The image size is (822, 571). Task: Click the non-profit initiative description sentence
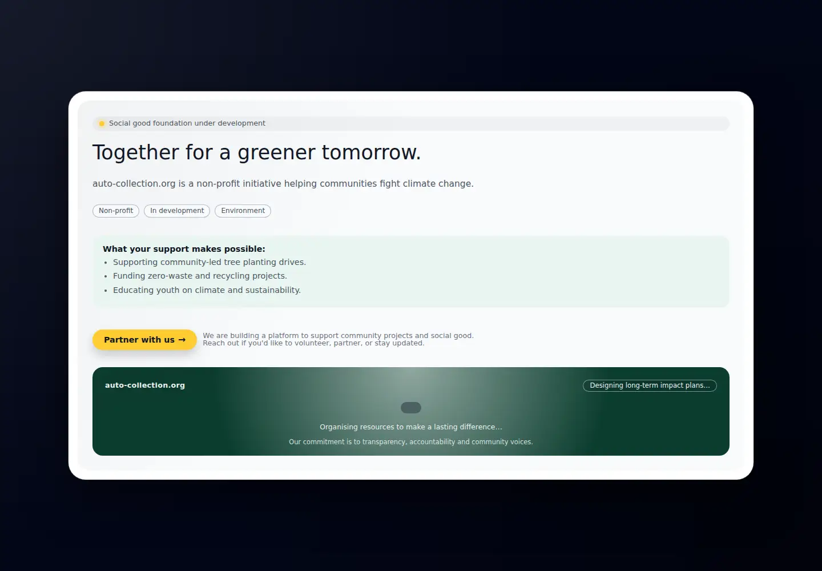(x=283, y=184)
